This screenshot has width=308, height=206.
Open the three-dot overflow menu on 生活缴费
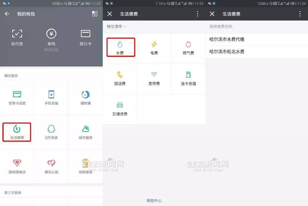click(198, 14)
